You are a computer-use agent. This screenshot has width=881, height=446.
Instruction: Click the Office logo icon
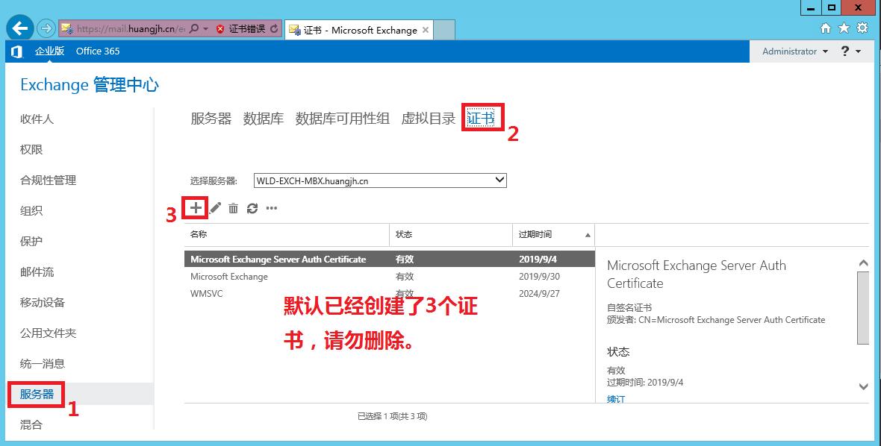point(17,51)
